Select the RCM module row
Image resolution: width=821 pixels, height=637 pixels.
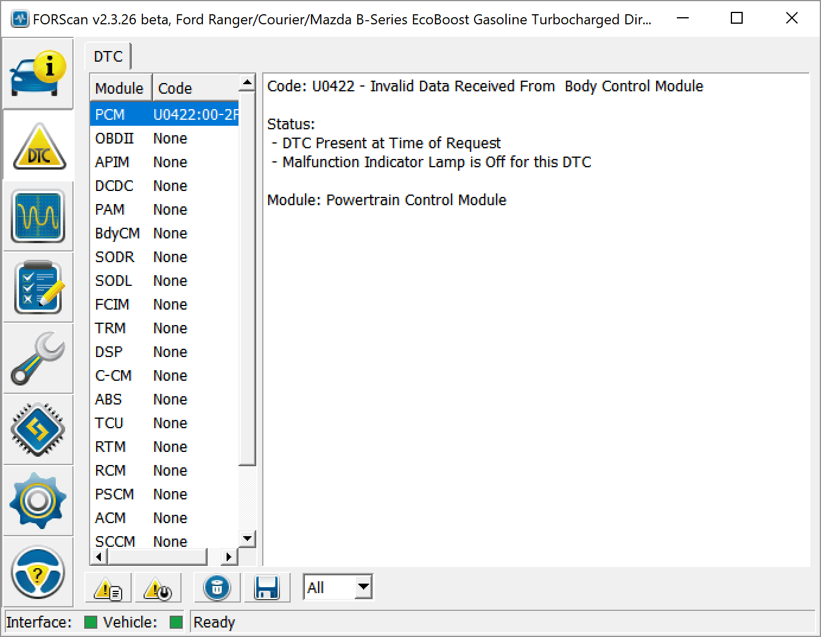coord(164,470)
